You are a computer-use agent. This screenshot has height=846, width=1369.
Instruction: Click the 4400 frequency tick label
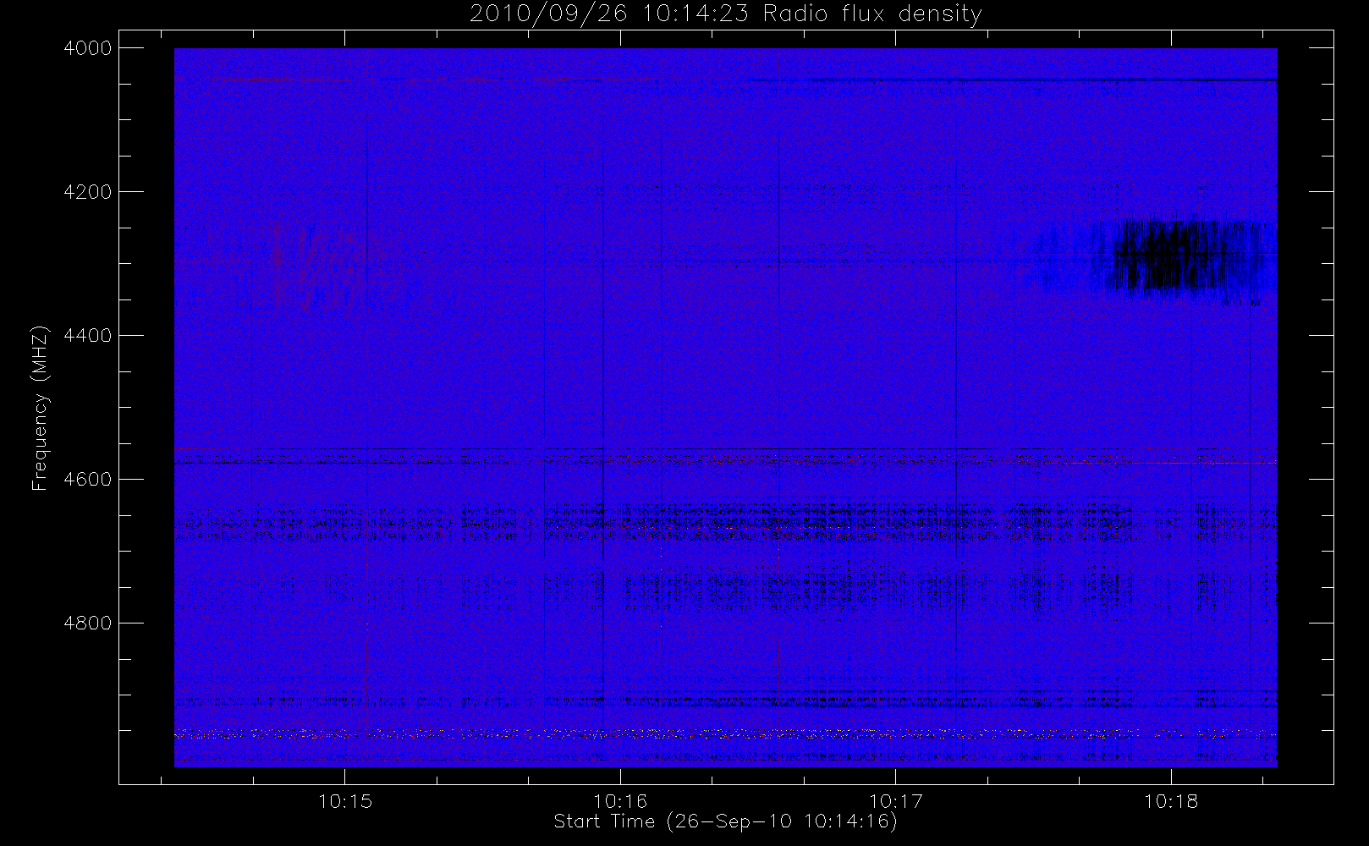[x=88, y=336]
